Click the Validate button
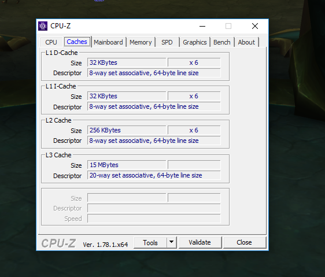 [200, 242]
